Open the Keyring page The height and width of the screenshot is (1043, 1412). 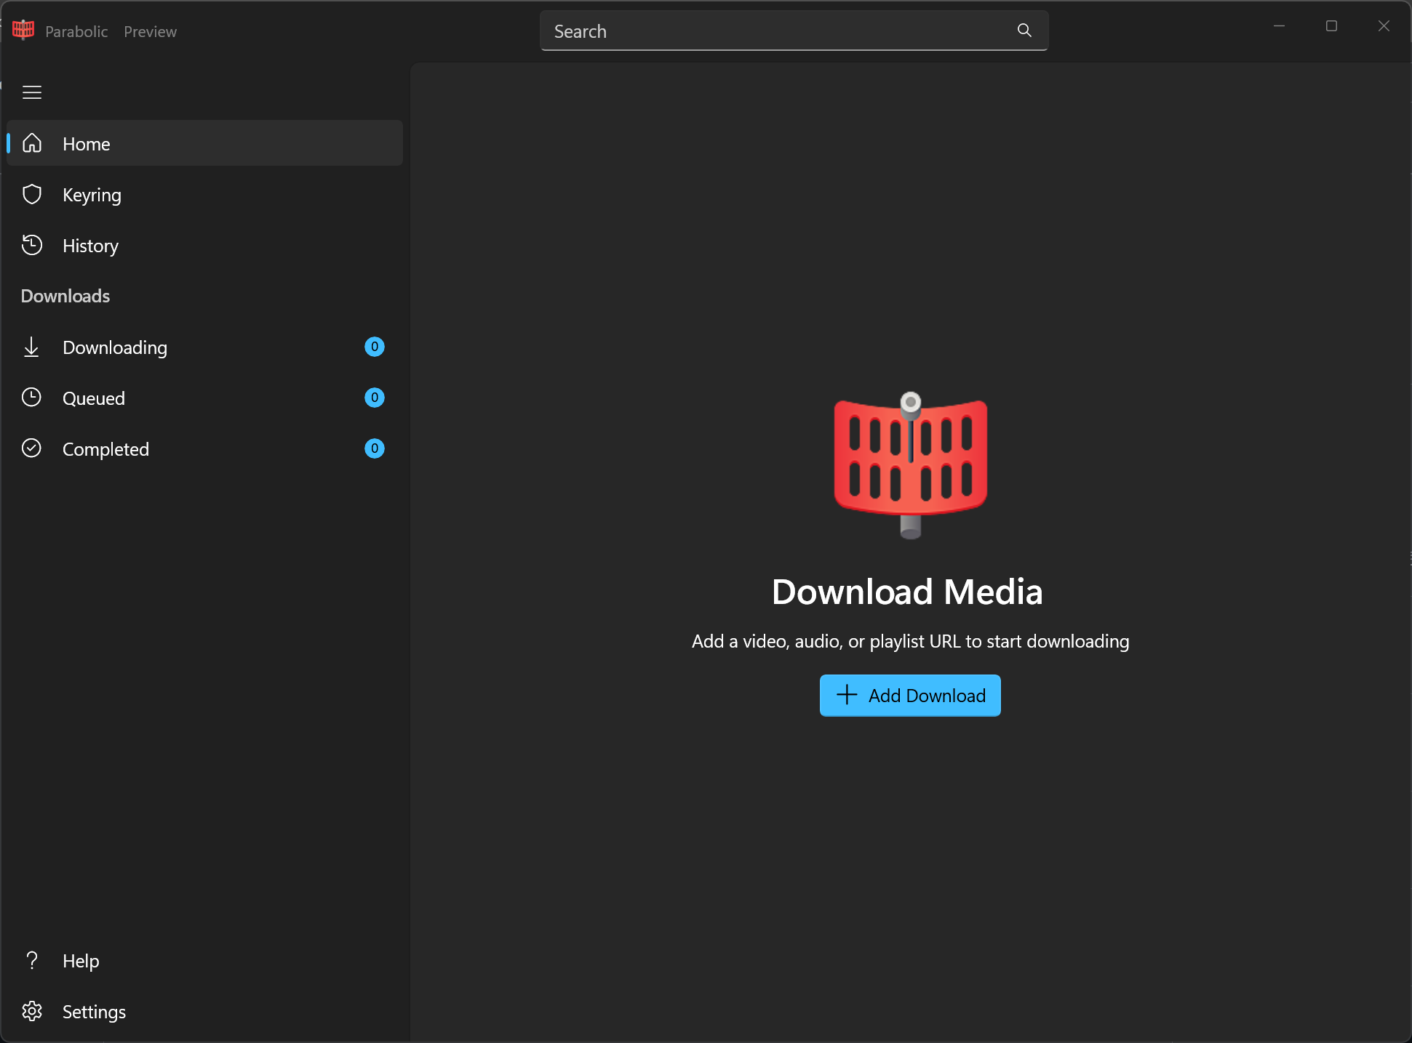205,194
